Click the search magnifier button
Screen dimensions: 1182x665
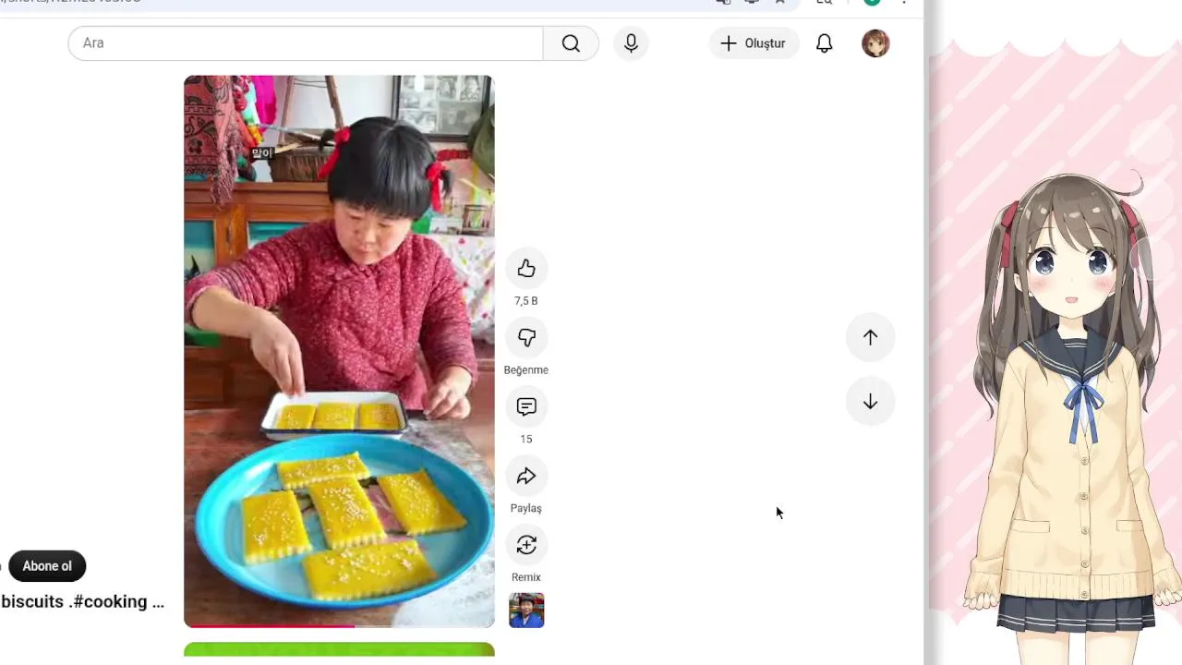click(571, 43)
